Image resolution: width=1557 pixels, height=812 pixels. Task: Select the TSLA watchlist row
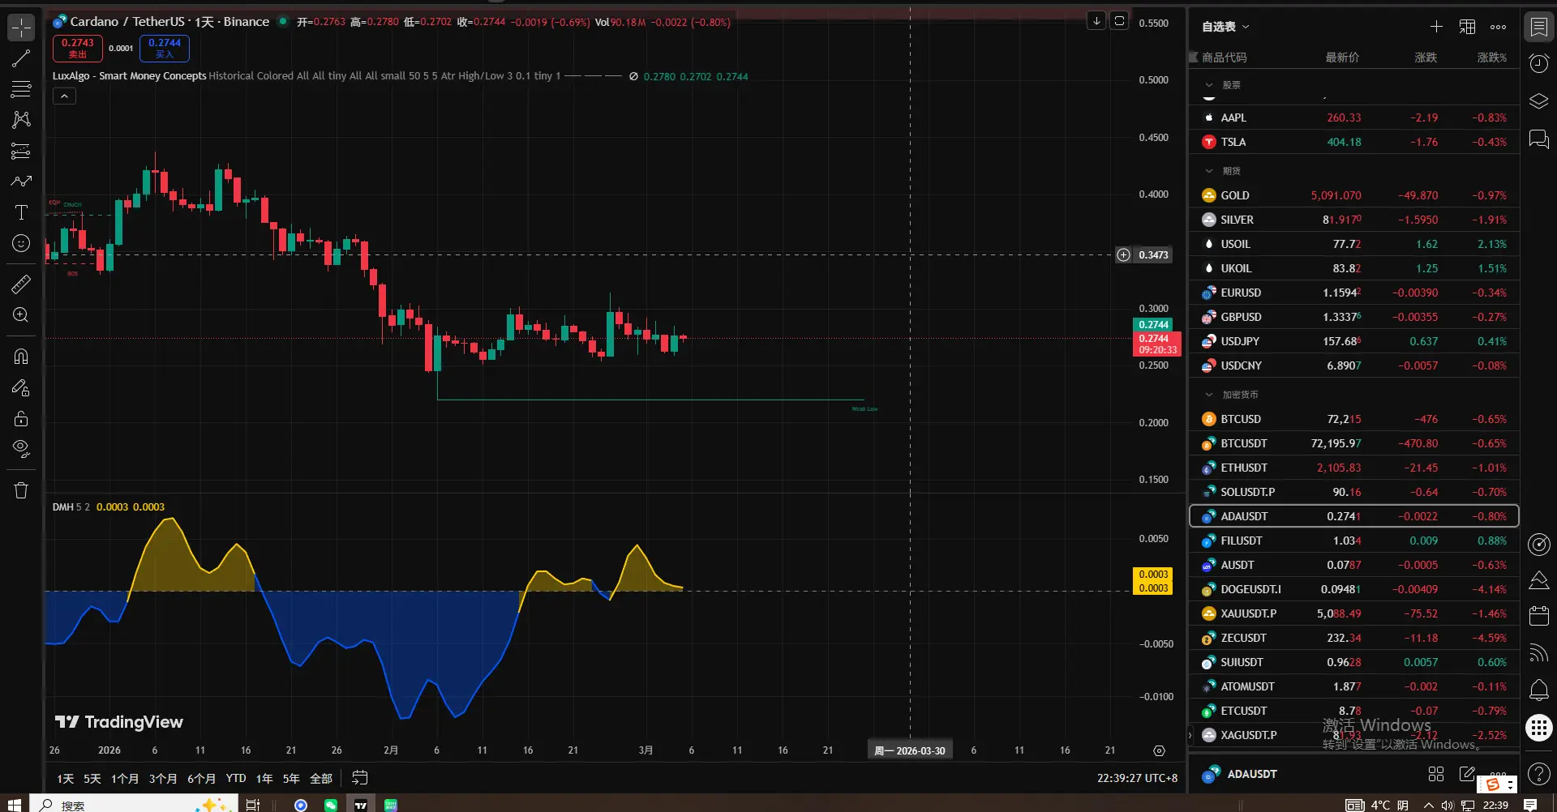1354,142
